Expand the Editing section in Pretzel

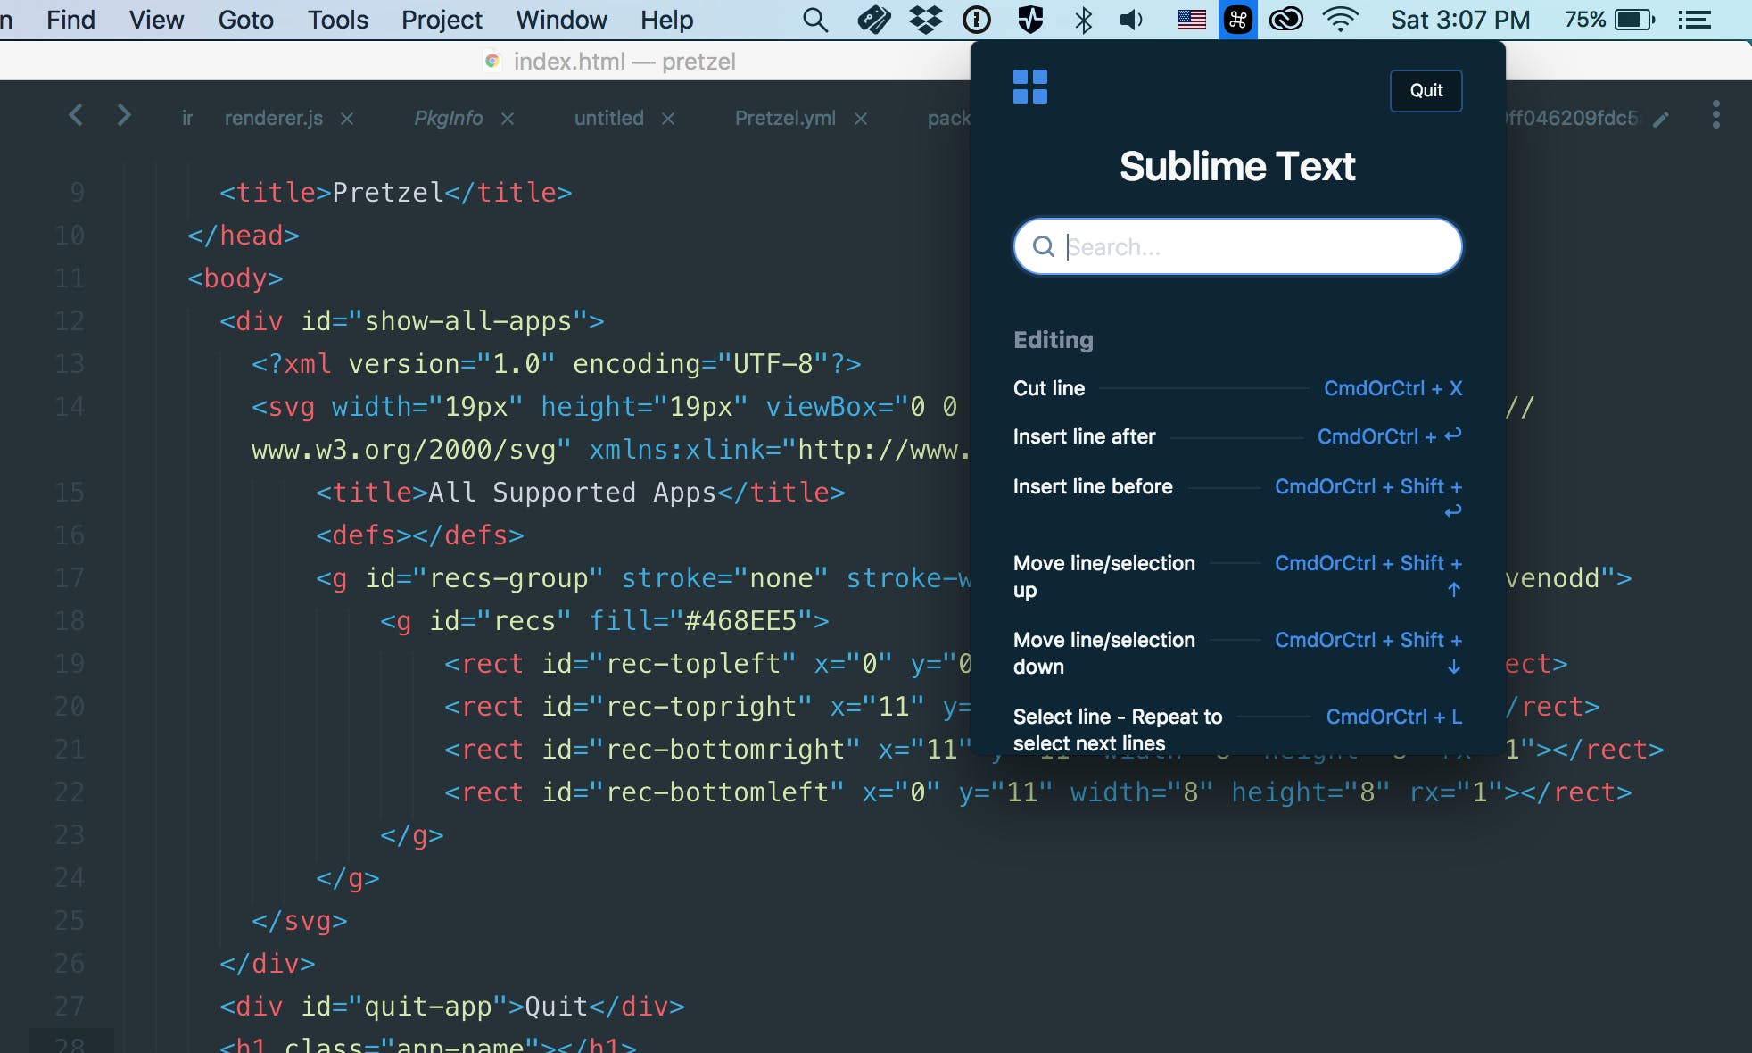coord(1054,339)
